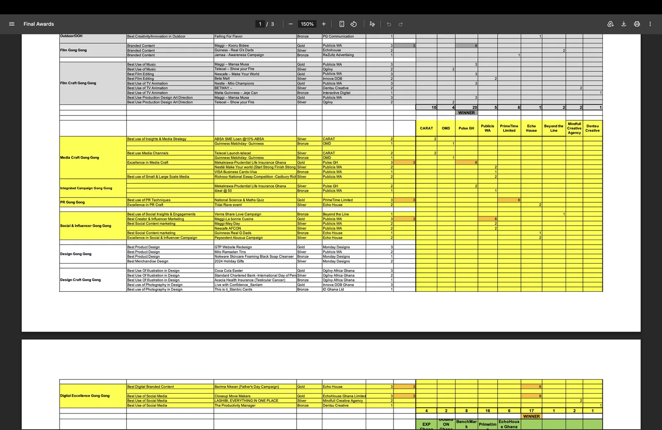Image resolution: width=662 pixels, height=430 pixels.
Task: Click the 'PR Gong Gong' category cell
Action: pos(93,202)
